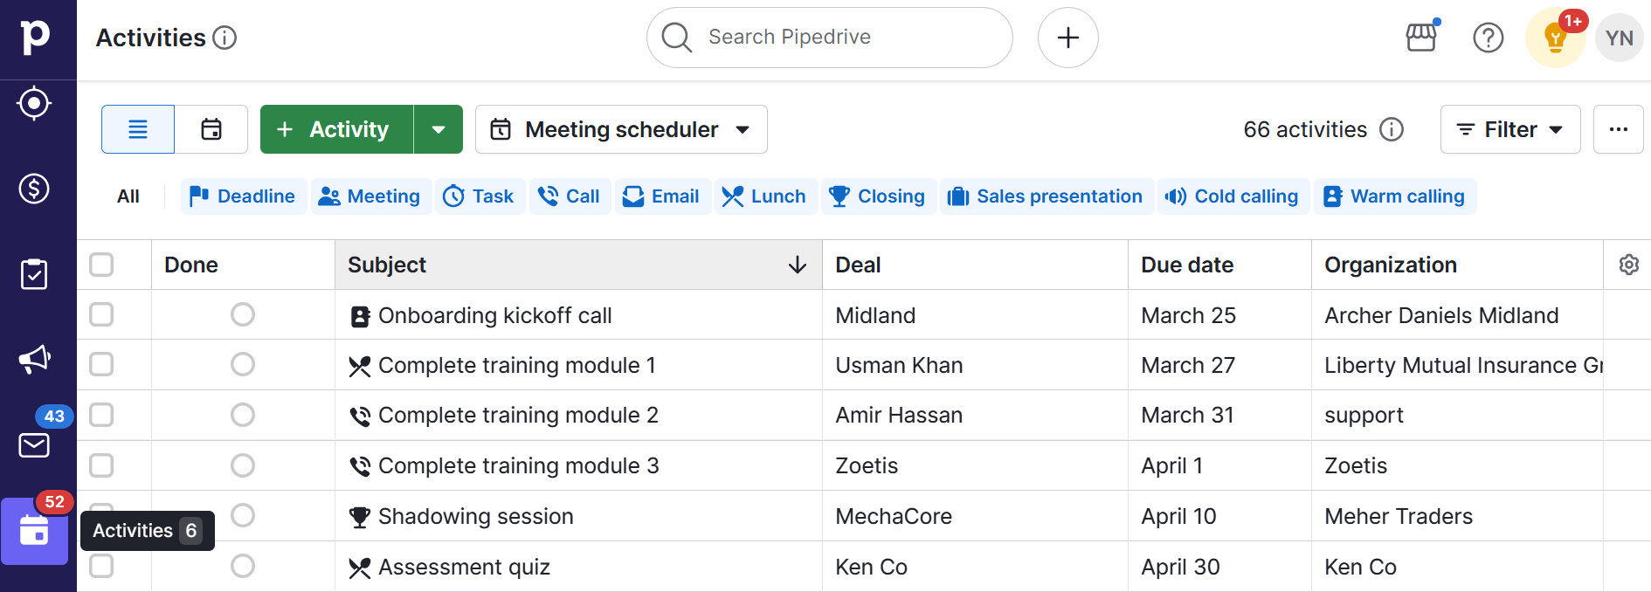Click the Deal column header
The height and width of the screenshot is (592, 1651).
coord(975,265)
